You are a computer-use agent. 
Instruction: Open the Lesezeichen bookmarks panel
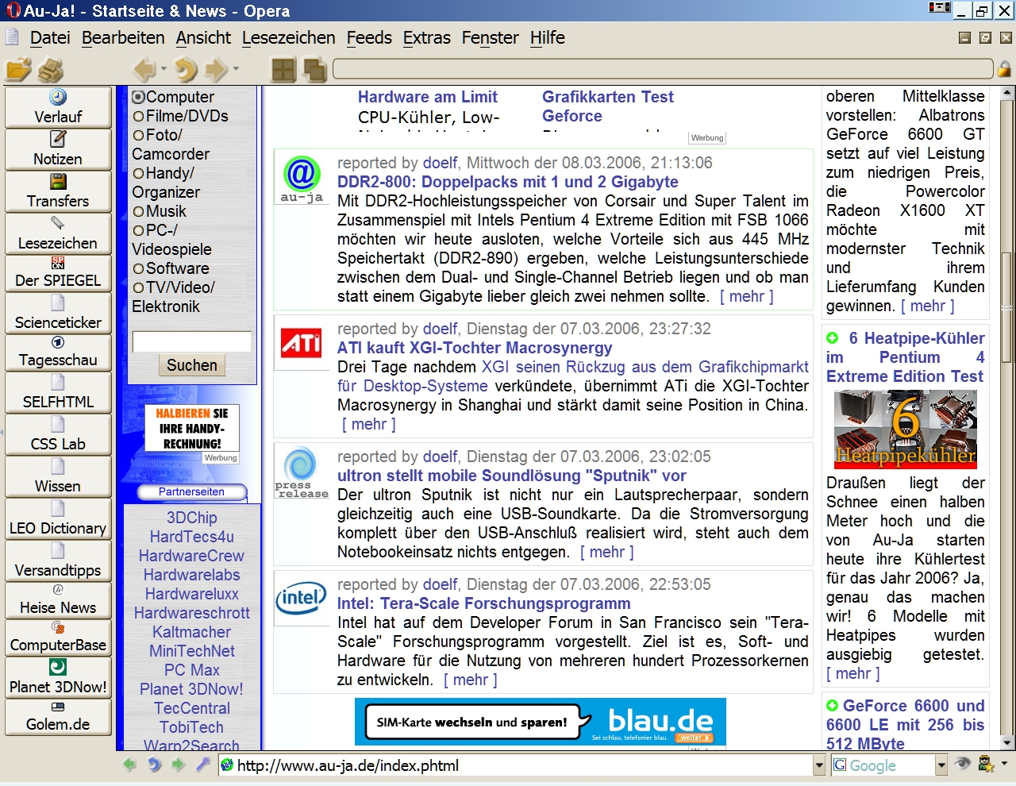click(x=58, y=233)
